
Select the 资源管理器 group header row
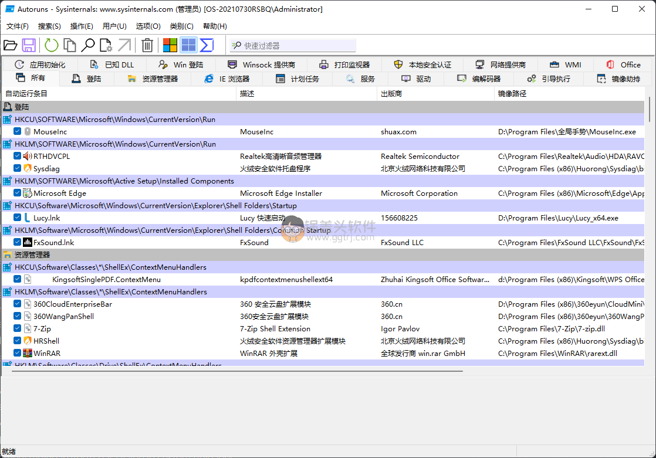[323, 255]
